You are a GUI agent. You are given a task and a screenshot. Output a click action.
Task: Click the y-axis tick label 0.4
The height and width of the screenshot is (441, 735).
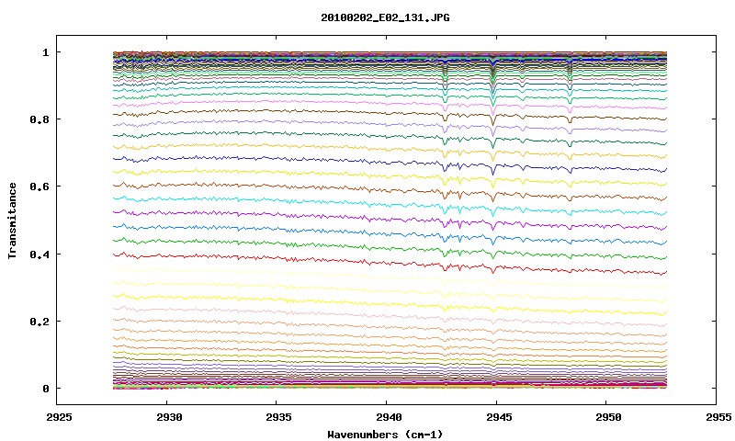(39, 254)
